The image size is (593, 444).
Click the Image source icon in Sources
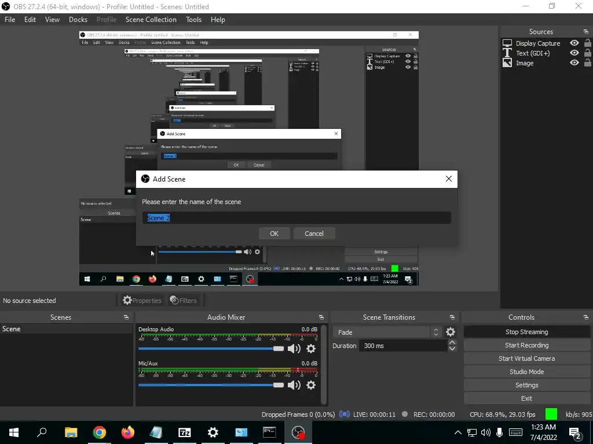507,63
